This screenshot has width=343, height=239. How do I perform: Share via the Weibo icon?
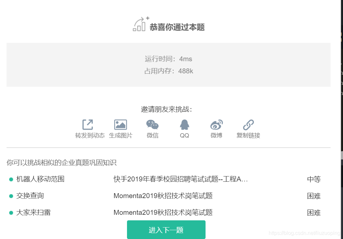pyautogui.click(x=217, y=125)
